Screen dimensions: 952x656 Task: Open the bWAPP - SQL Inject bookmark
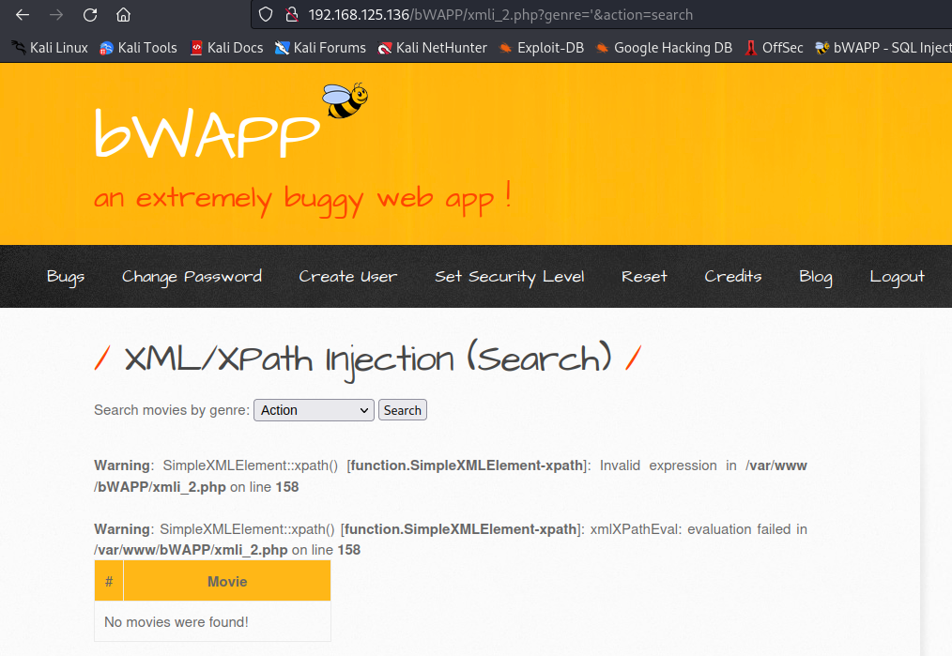tap(883, 48)
